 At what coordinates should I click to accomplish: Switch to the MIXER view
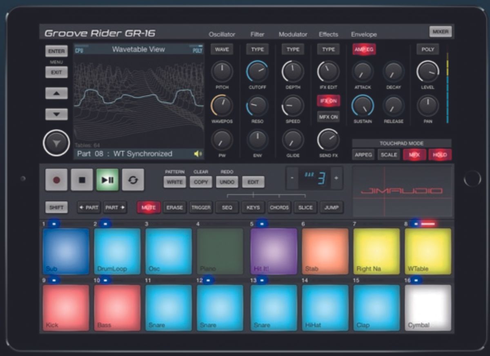pyautogui.click(x=441, y=31)
